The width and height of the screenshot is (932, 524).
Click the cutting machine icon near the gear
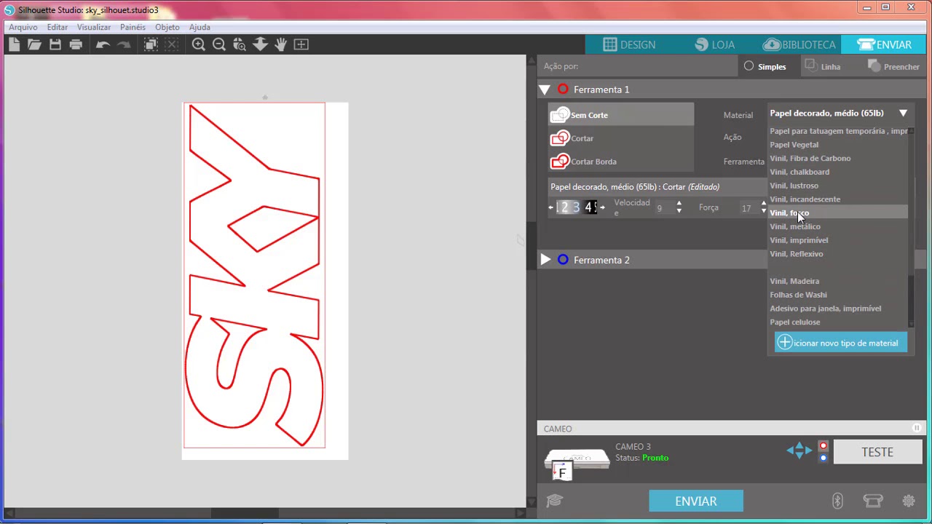tap(873, 501)
